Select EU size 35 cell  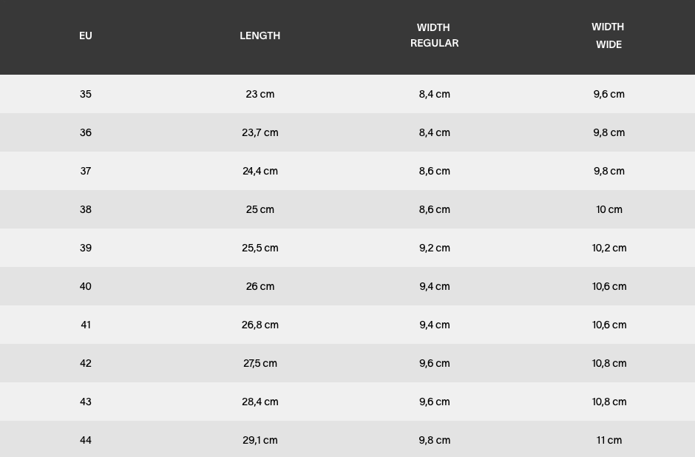[x=86, y=94]
